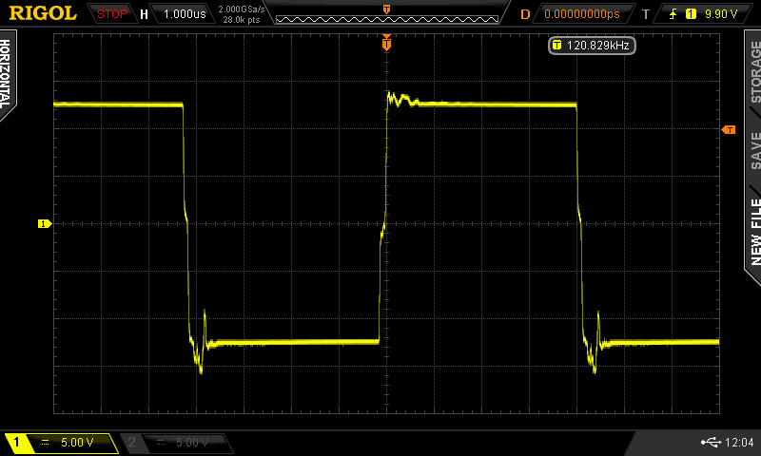
Task: Click the orange D delay label
Action: pos(524,14)
